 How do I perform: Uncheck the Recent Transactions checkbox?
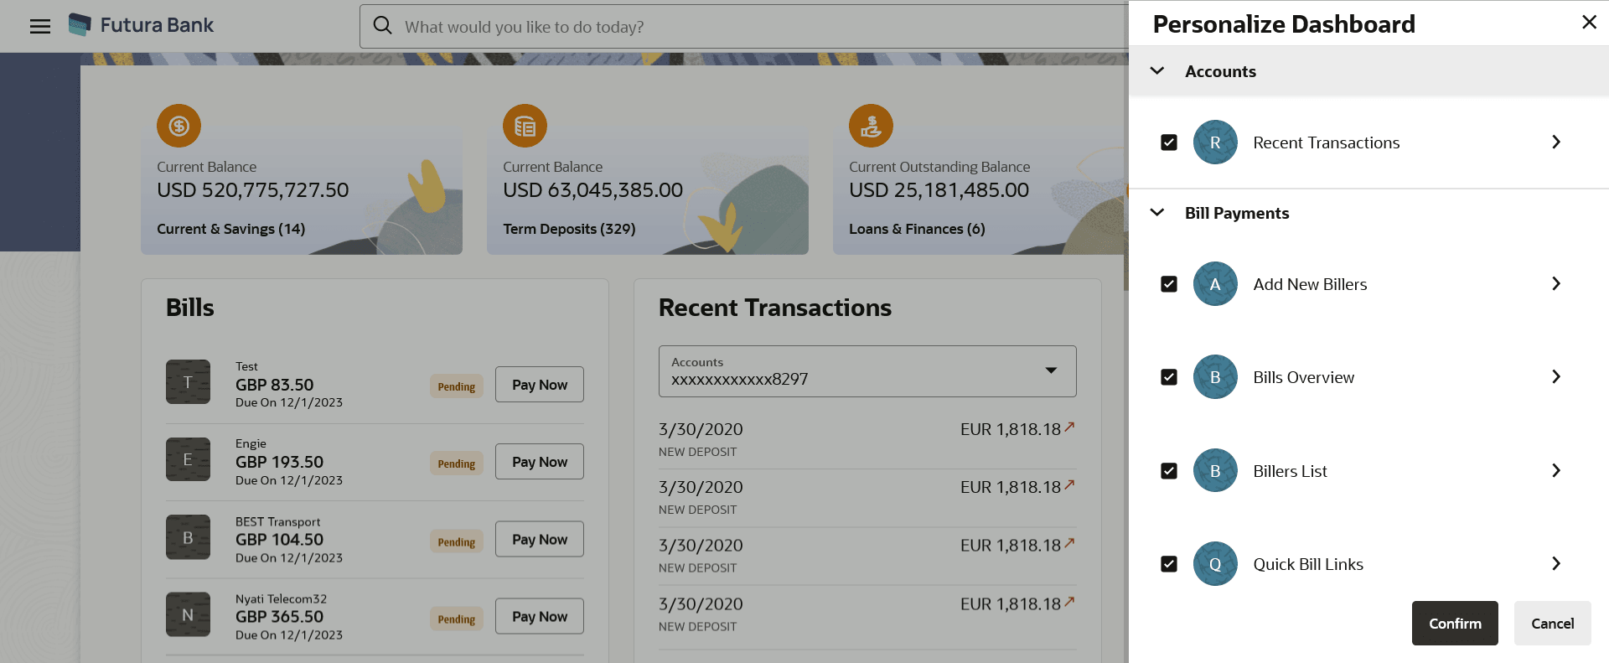[x=1169, y=142]
